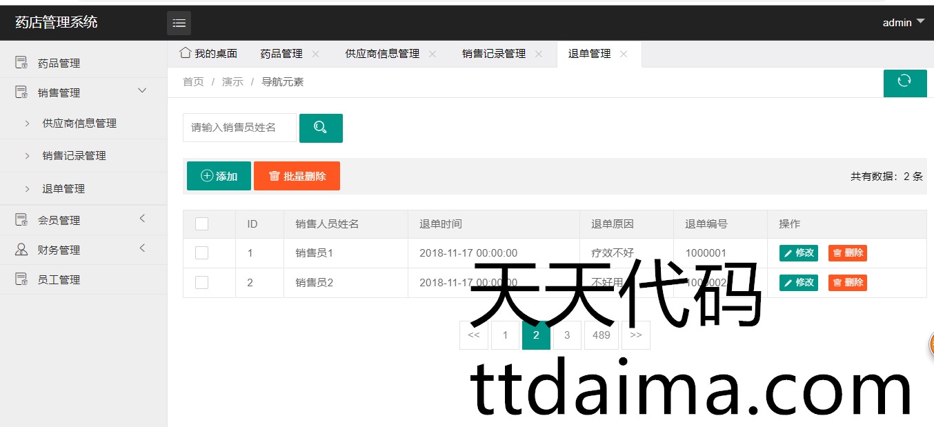Close the 销售记录管理 tab
Screen dimensions: 934x427
coord(539,54)
